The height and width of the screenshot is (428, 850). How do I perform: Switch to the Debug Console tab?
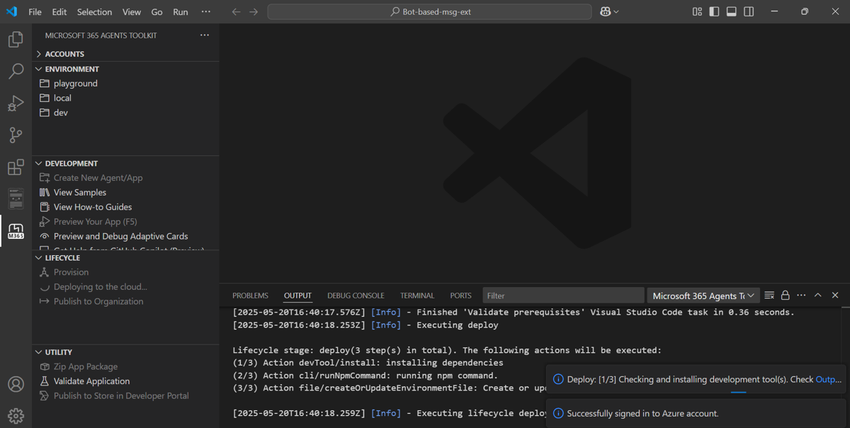tap(356, 295)
